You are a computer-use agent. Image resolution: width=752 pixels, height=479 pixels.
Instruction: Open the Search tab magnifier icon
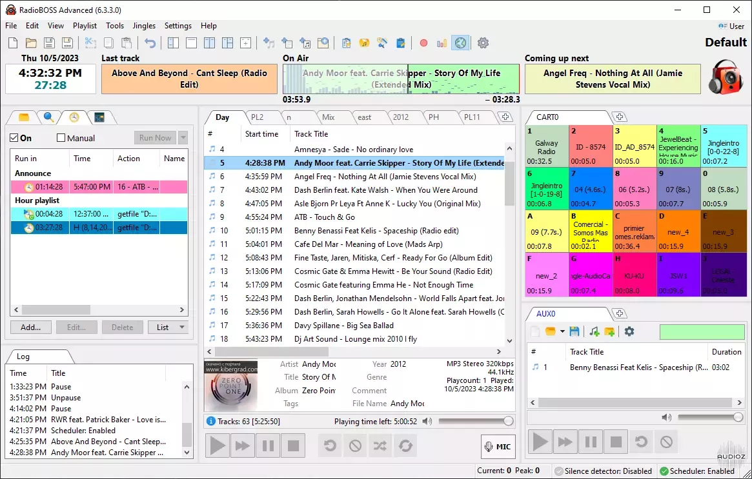click(48, 117)
